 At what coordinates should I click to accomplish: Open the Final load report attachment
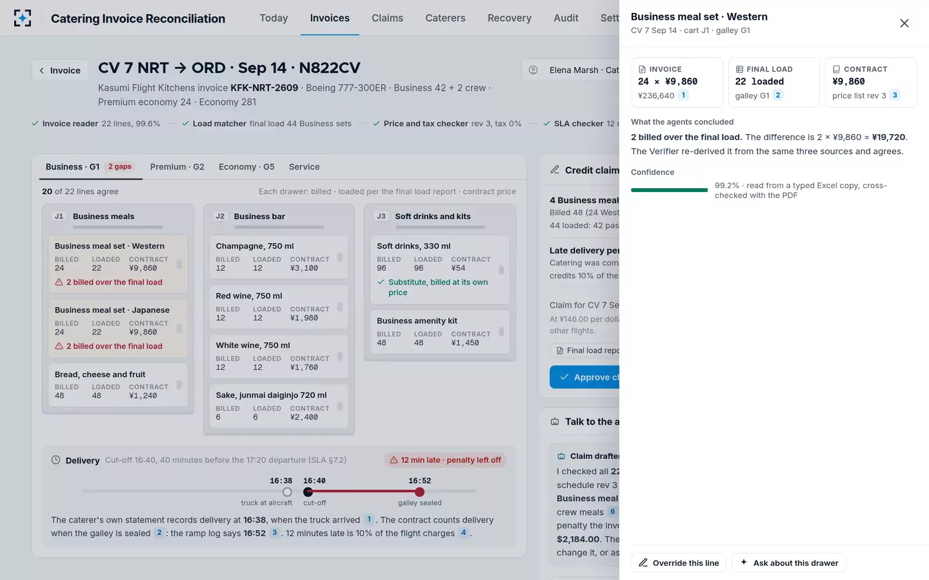pyautogui.click(x=584, y=351)
